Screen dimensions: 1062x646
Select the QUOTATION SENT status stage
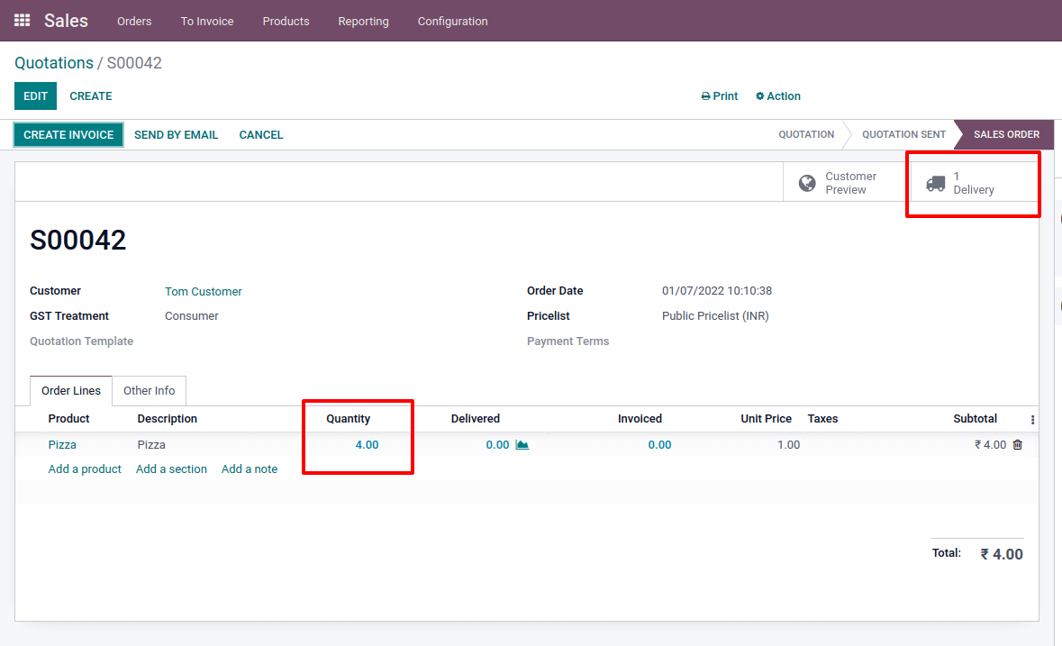tap(903, 134)
